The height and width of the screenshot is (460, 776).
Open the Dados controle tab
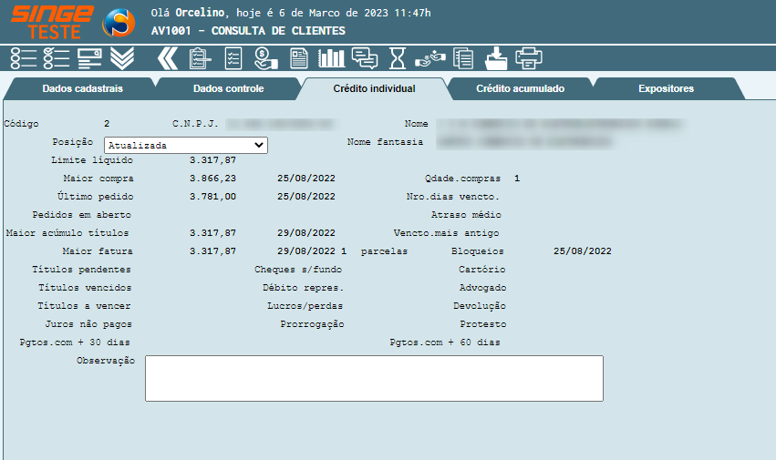pos(228,89)
